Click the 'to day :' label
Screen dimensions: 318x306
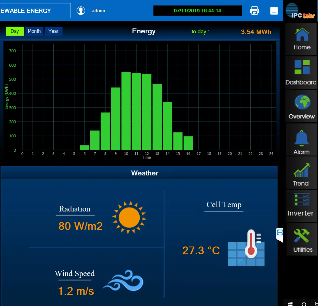click(200, 32)
